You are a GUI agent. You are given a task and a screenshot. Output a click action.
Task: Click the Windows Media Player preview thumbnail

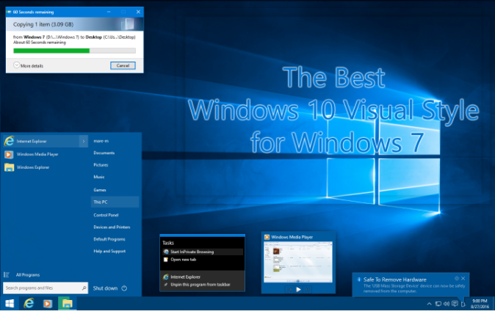[x=298, y=262]
